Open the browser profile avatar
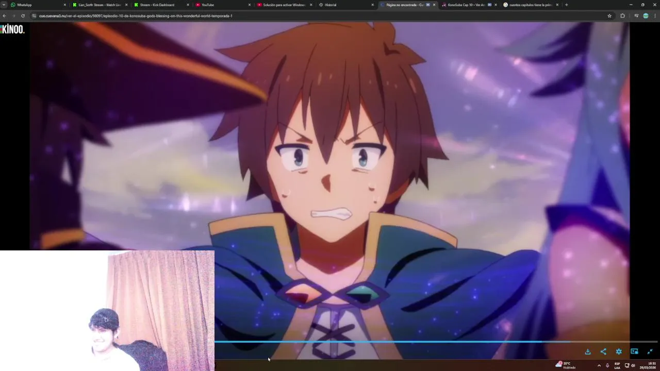 [x=646, y=15]
